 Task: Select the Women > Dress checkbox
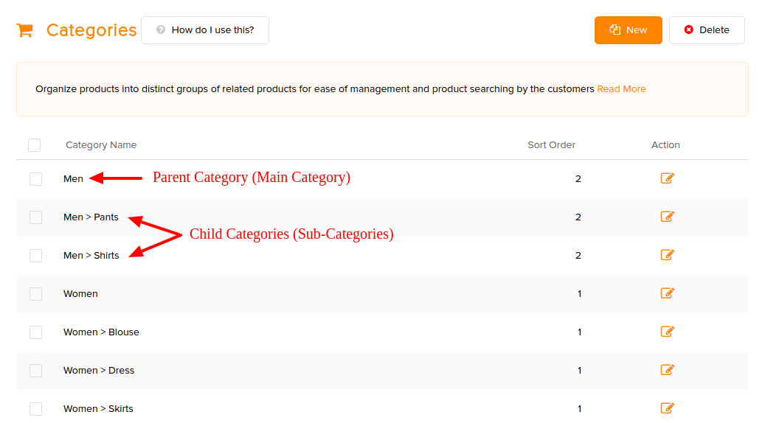click(35, 371)
